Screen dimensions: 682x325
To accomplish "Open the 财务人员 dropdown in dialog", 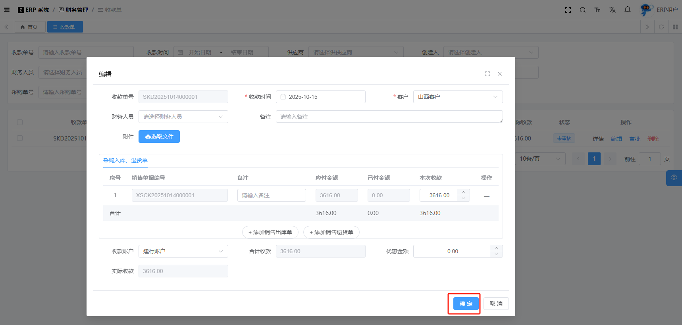I will [x=183, y=117].
